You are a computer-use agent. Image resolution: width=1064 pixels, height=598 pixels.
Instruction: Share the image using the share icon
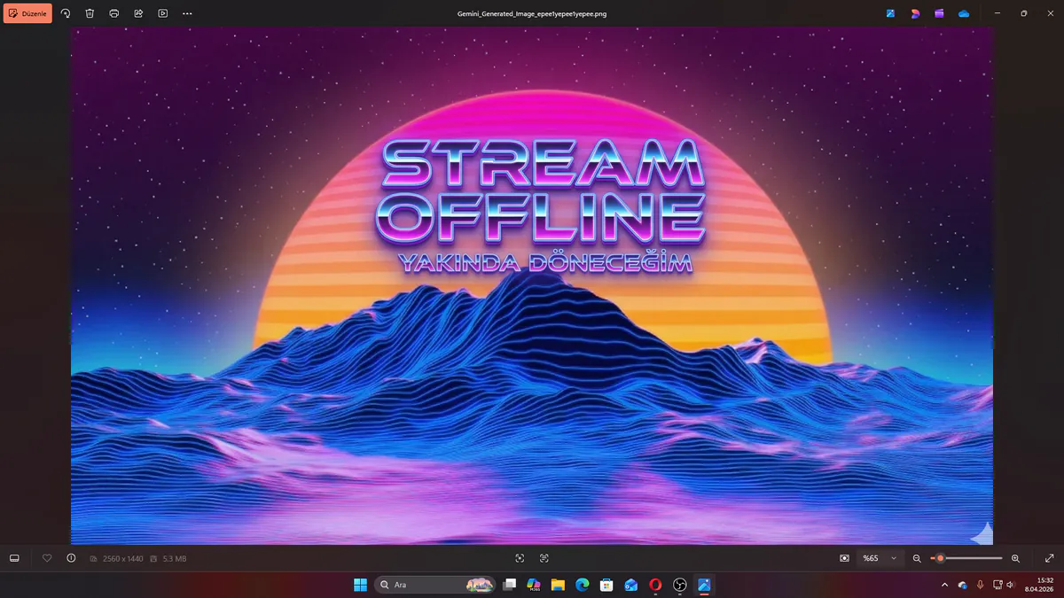138,13
